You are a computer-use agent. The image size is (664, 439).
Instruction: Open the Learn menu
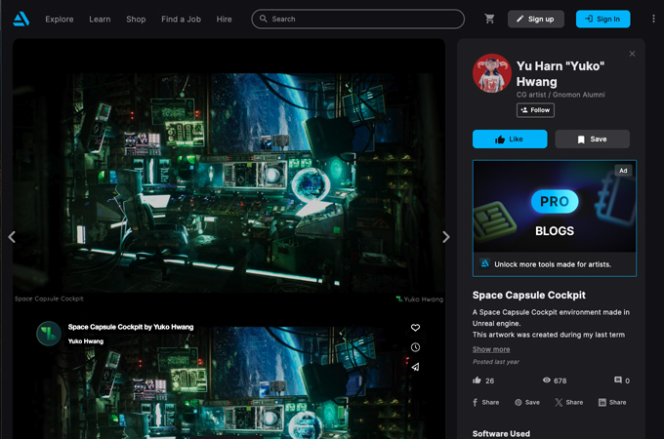pyautogui.click(x=100, y=20)
